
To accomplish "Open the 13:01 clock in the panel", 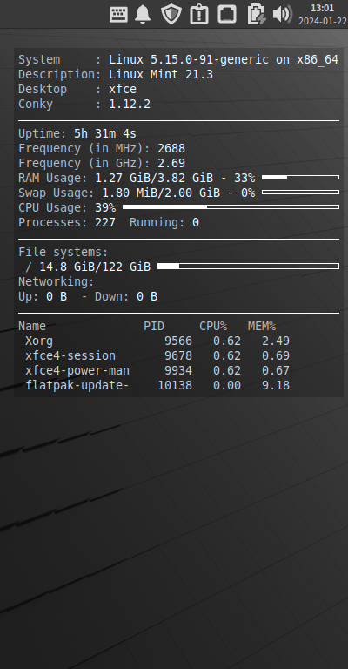I will tap(323, 8).
